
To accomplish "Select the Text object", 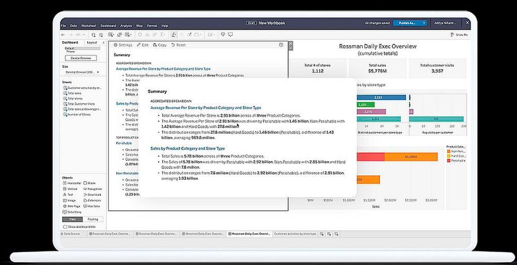I will click(68, 195).
